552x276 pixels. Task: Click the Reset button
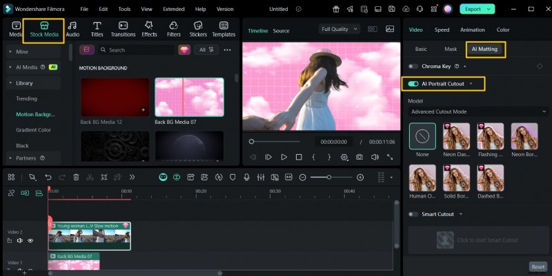(x=538, y=266)
